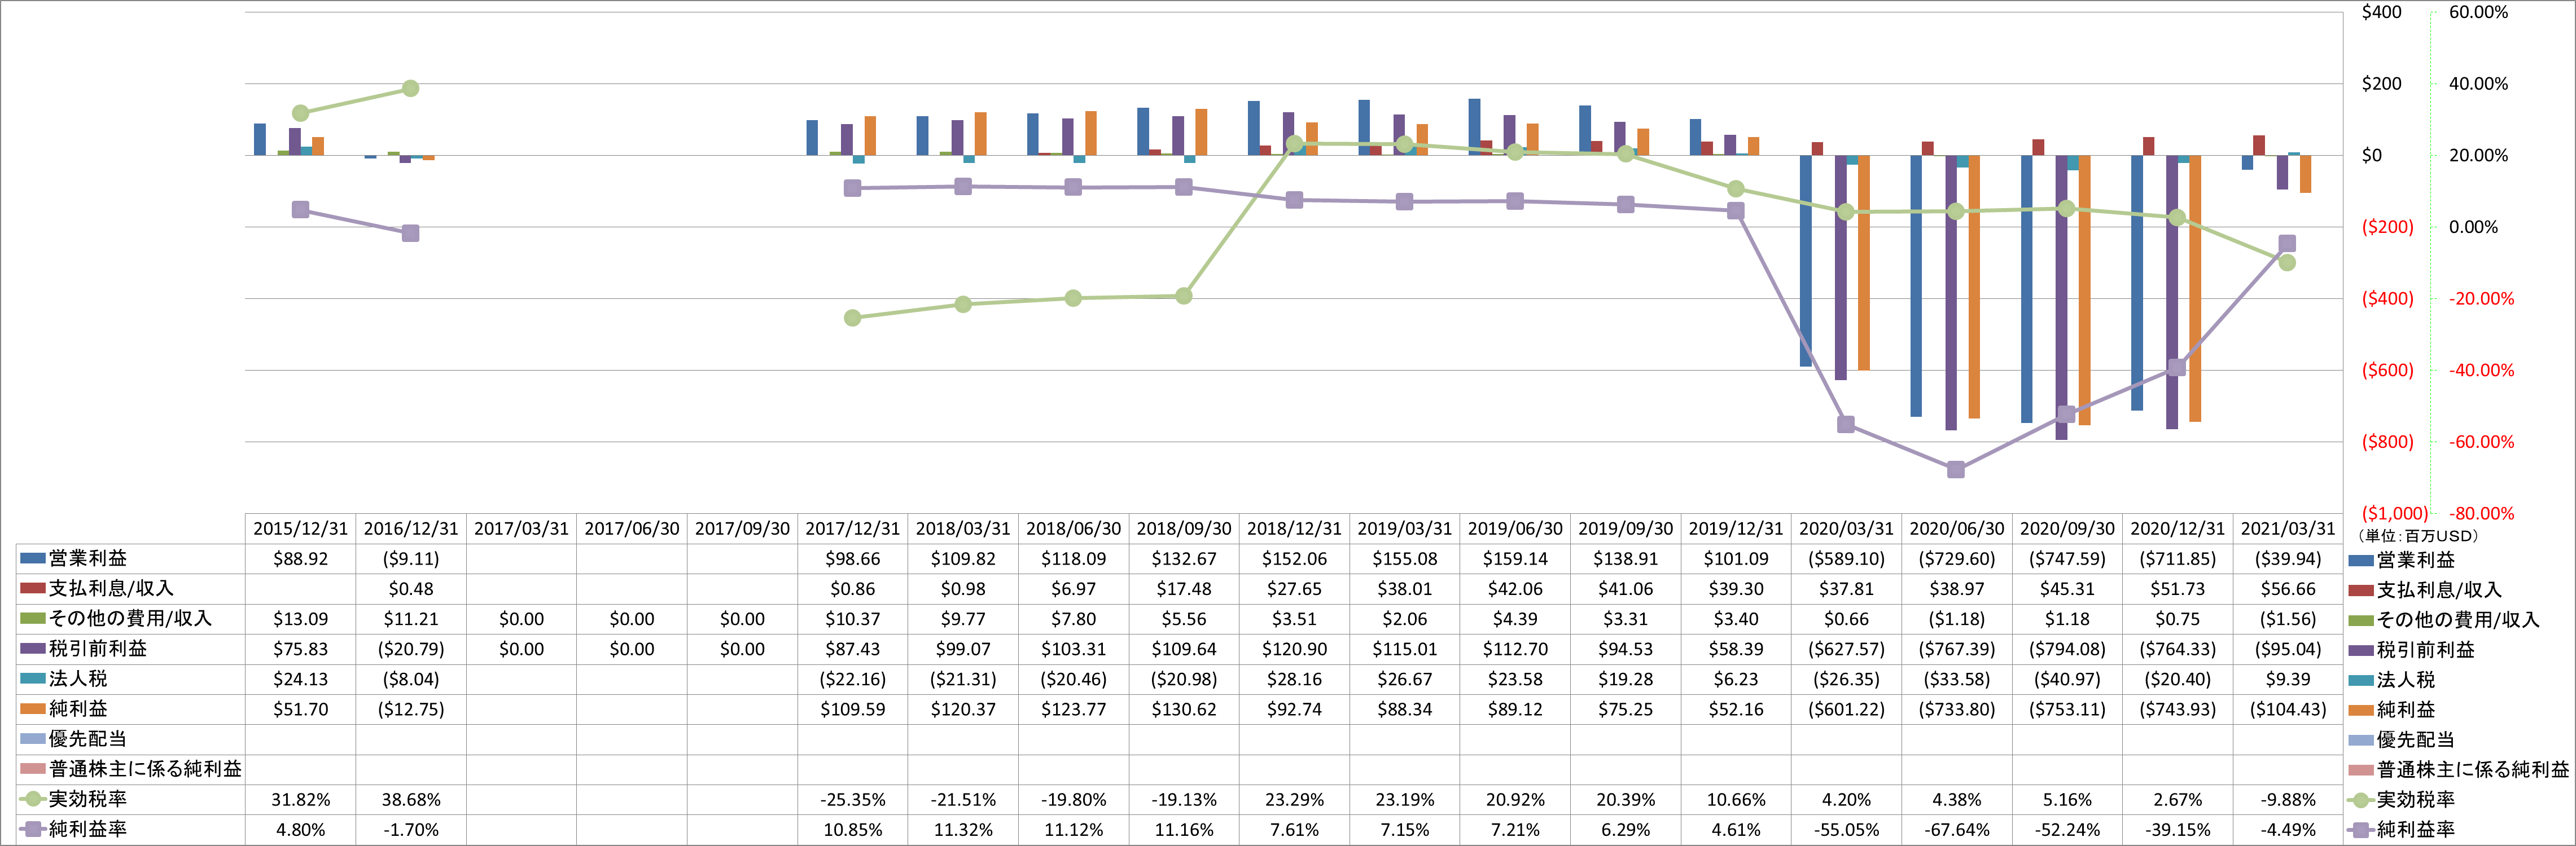Click the 支払利息/収入 legend swatch in left table

point(33,588)
